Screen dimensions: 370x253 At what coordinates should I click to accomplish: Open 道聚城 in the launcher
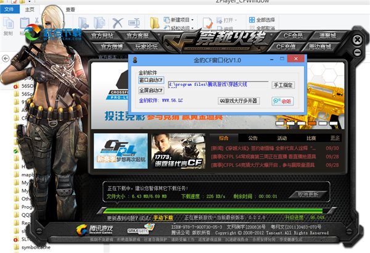[x=327, y=36]
